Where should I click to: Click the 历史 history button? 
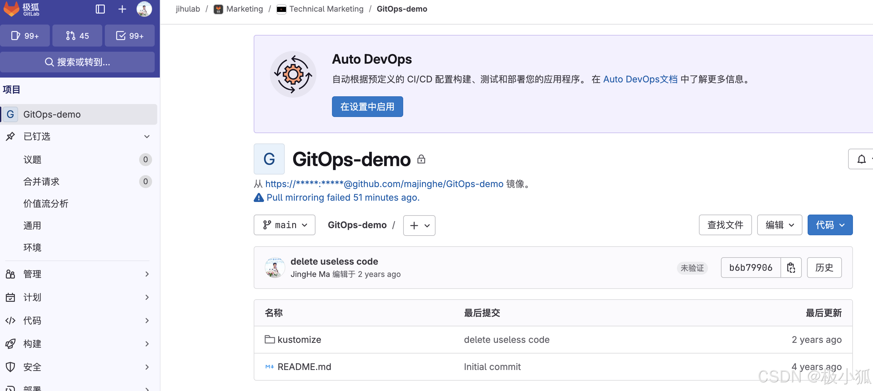click(824, 268)
